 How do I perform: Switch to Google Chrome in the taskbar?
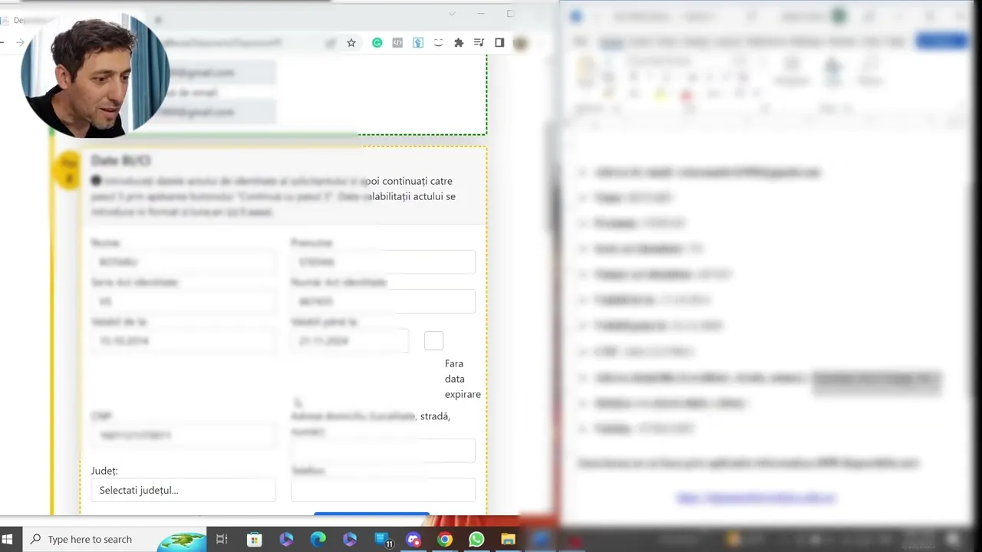tap(444, 539)
